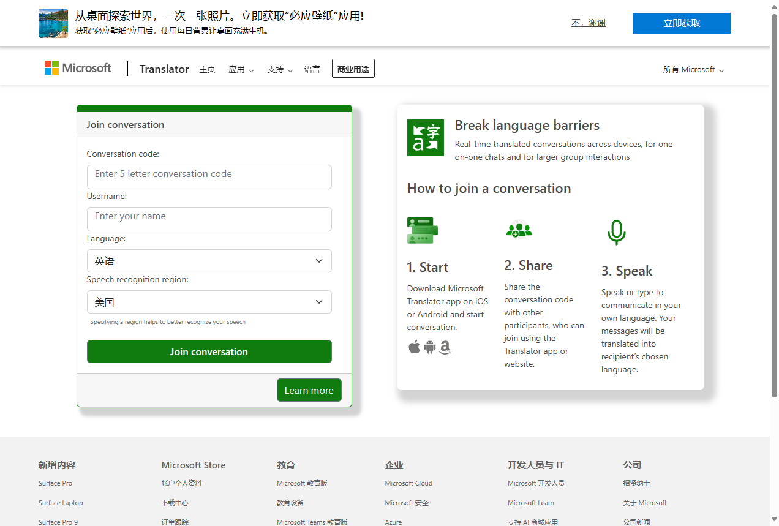This screenshot has height=526, width=779.
Task: Dismiss the banner with 不，谢谢
Action: coord(588,22)
